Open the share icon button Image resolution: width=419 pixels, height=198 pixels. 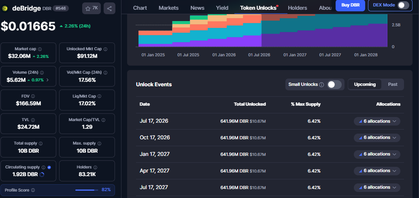click(109, 8)
